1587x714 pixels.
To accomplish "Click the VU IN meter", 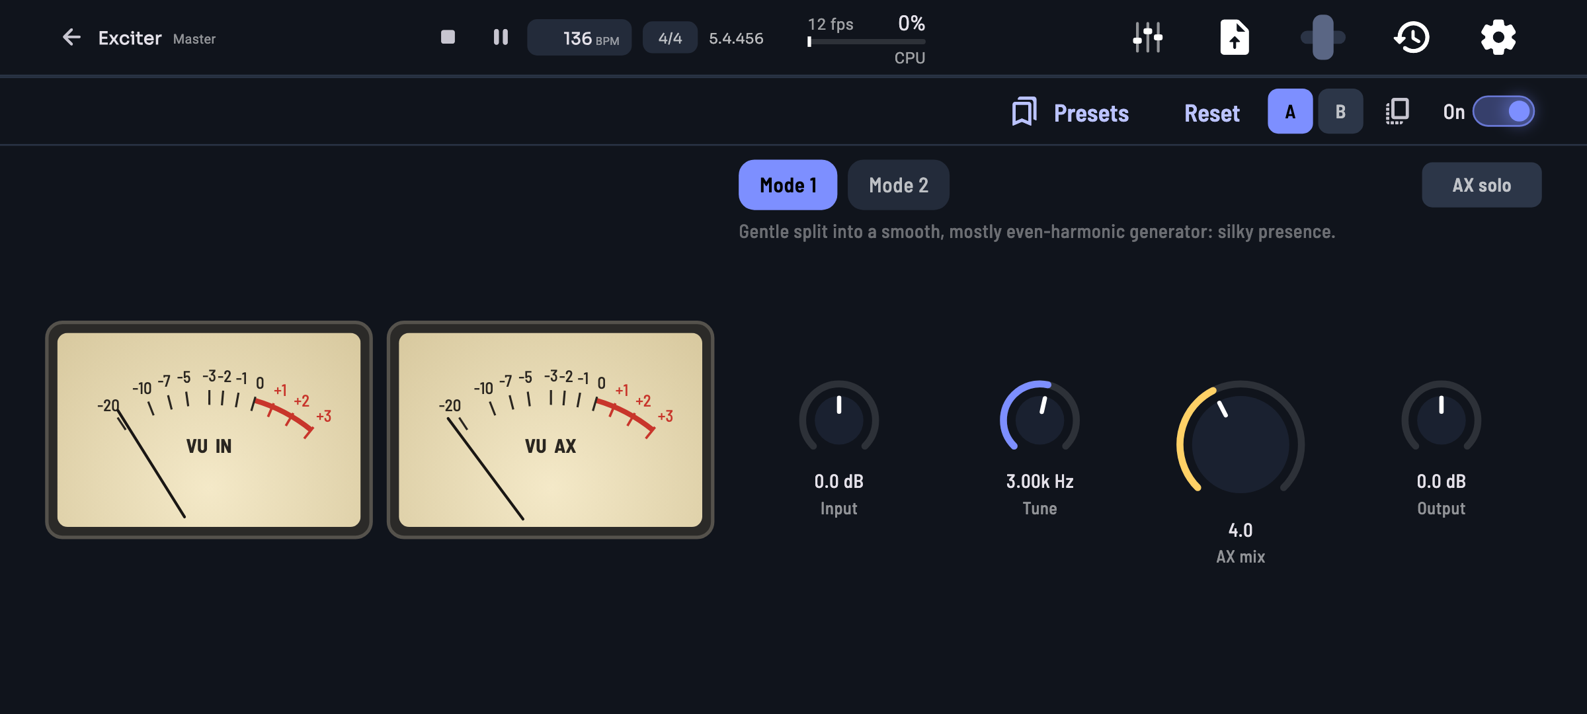I will coord(208,430).
